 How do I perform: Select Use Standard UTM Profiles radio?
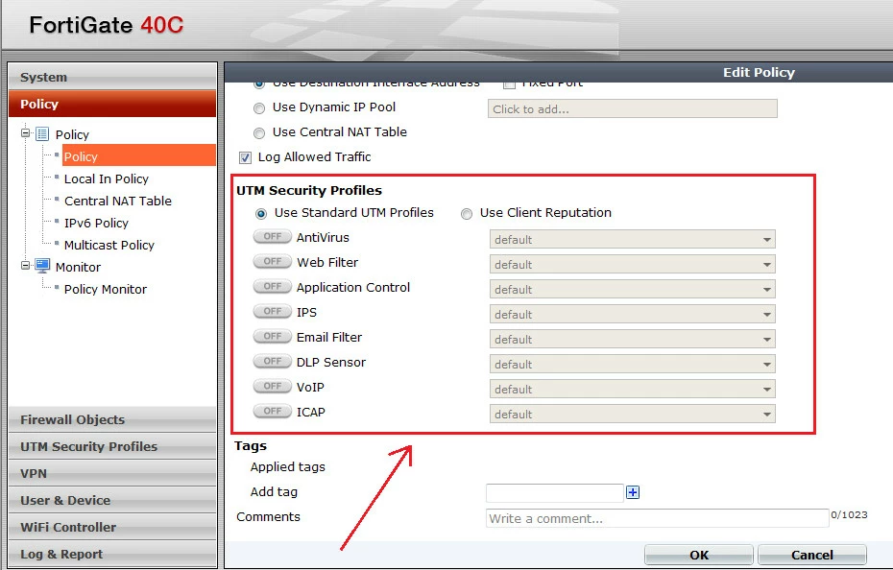click(x=261, y=214)
